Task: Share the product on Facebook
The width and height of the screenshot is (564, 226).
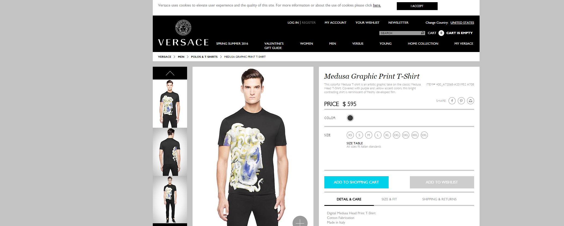Action: coord(452,101)
